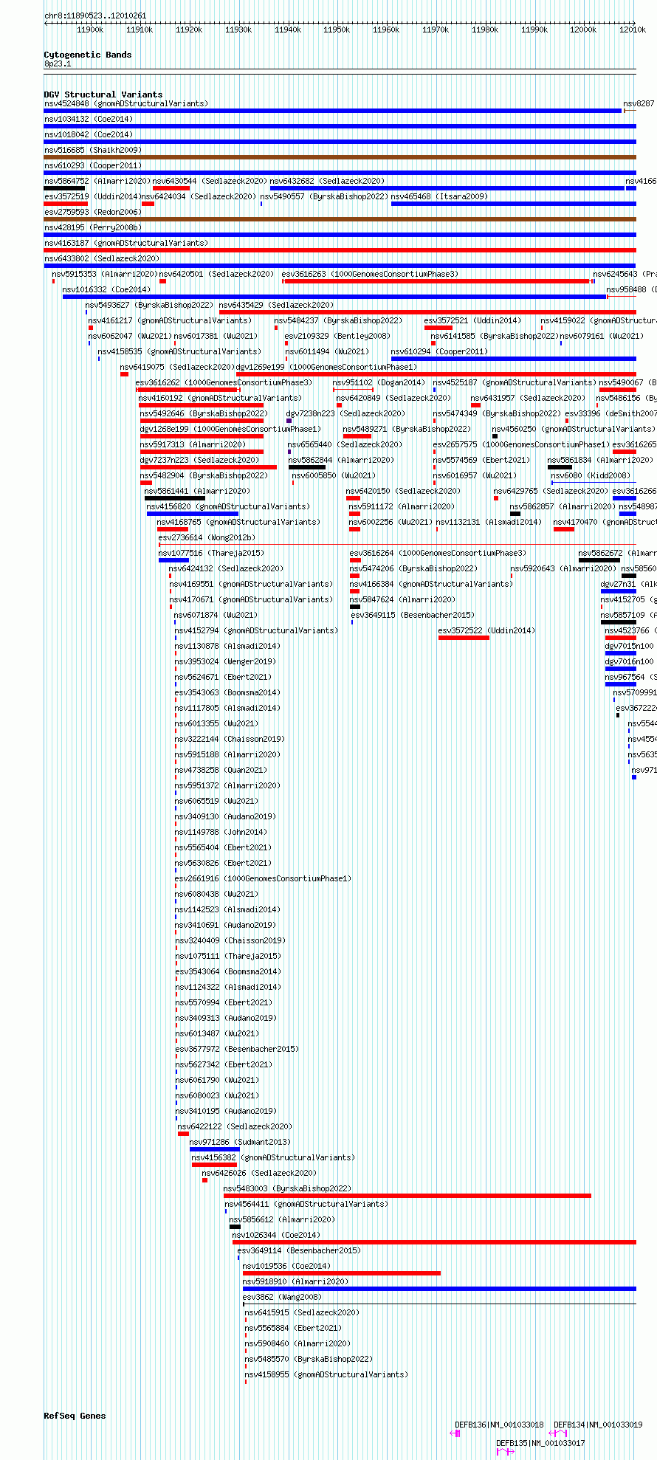The height and width of the screenshot is (1460, 657).
Task: Open nsv5918910 (Almarri2020) variant
Action: click(x=295, y=1281)
